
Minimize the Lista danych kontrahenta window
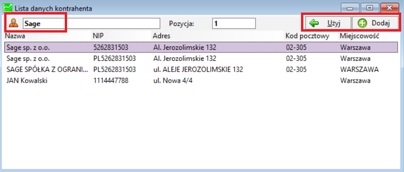349,8
